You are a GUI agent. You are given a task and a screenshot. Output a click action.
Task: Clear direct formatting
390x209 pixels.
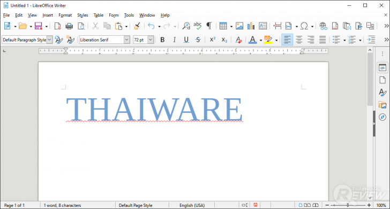[x=238, y=40]
